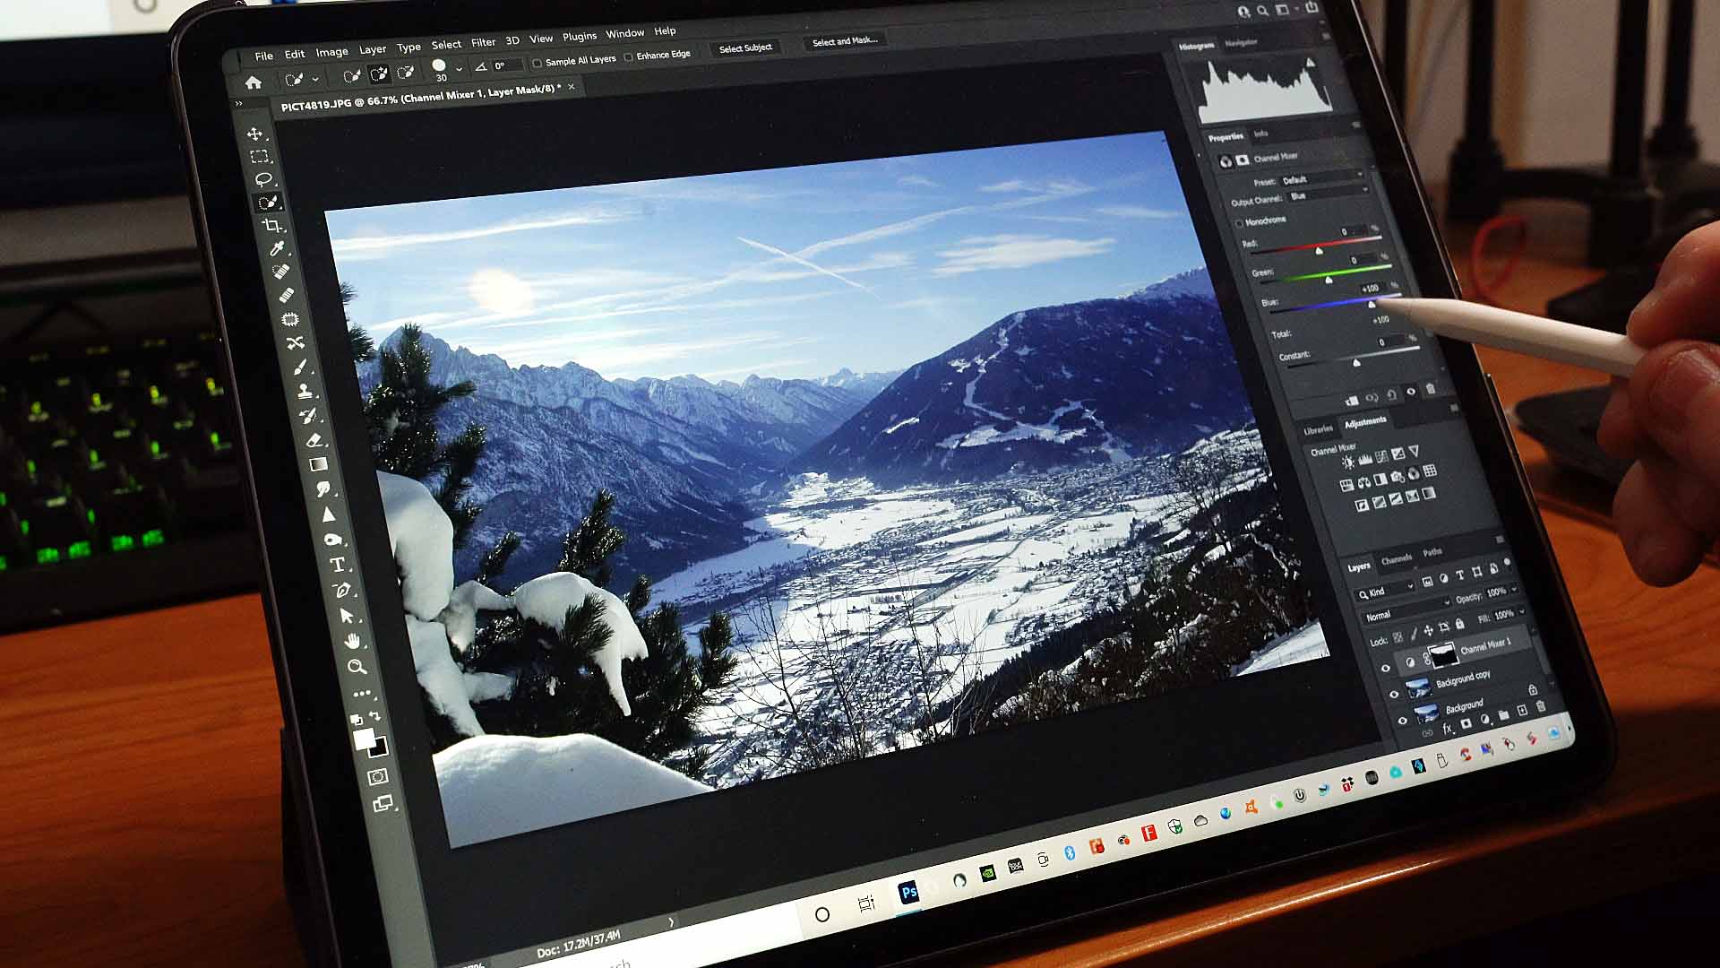
Task: Click the Select Subject button
Action: 745,48
